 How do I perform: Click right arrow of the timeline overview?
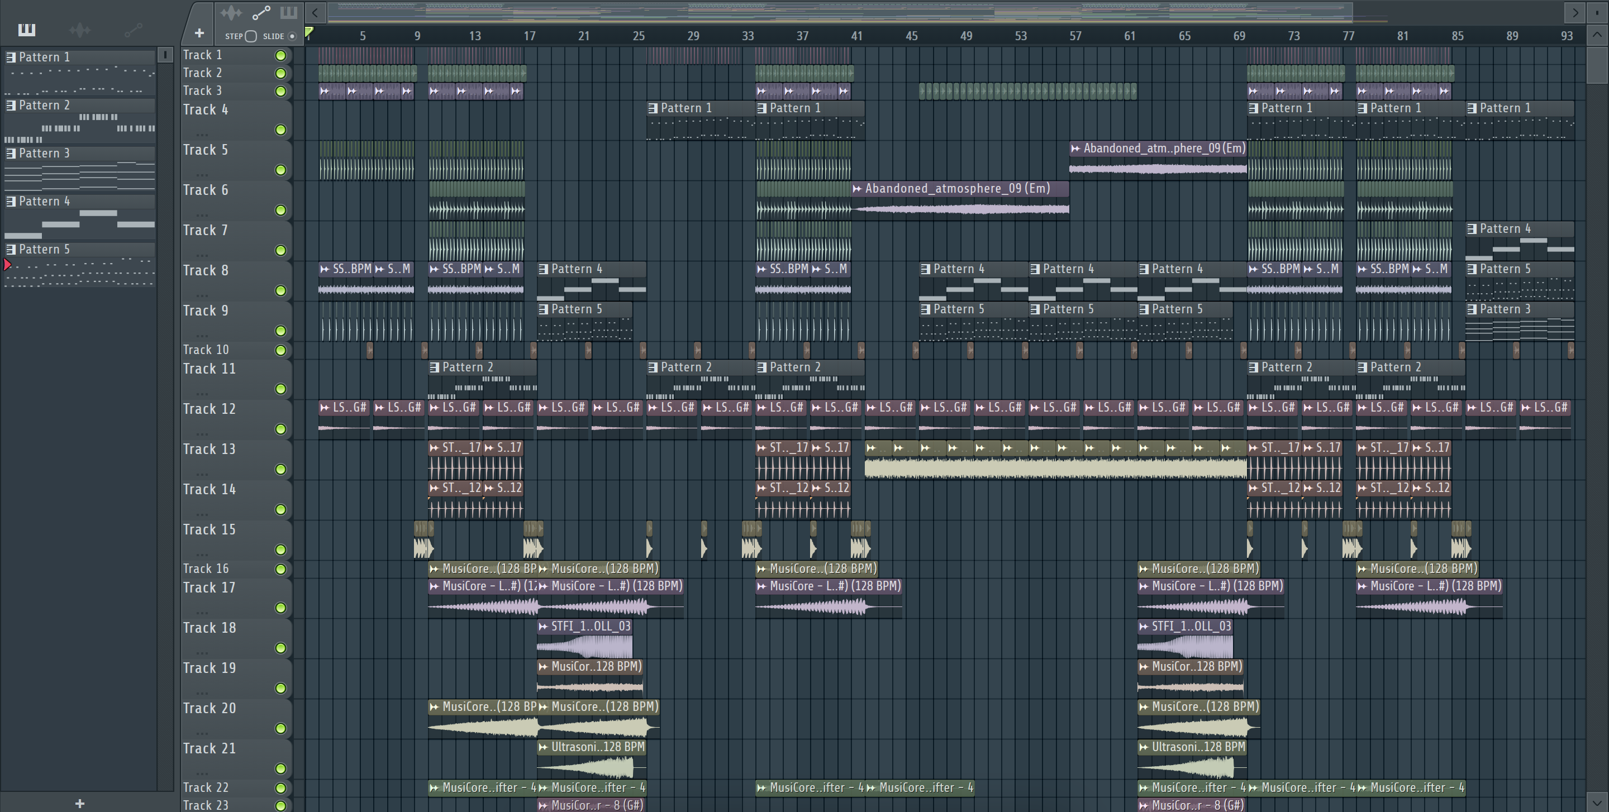pyautogui.click(x=1575, y=12)
